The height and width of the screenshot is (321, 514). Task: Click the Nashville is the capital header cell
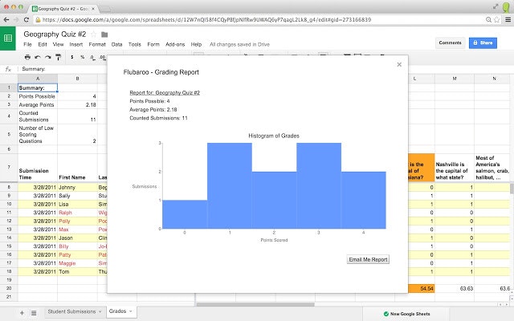coord(455,168)
